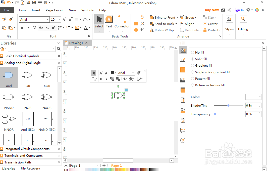Image resolution: width=267 pixels, height=171 pixels.
Task: Open the File menu
Action: click(7, 10)
